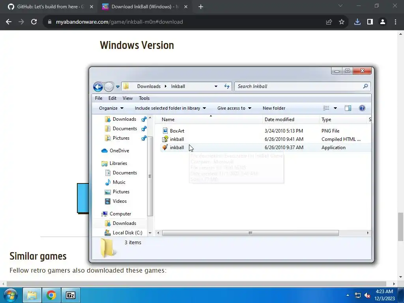Screen dimensions: 404x303
Task: Switch to Download InkBall browser tab
Action: (145, 7)
